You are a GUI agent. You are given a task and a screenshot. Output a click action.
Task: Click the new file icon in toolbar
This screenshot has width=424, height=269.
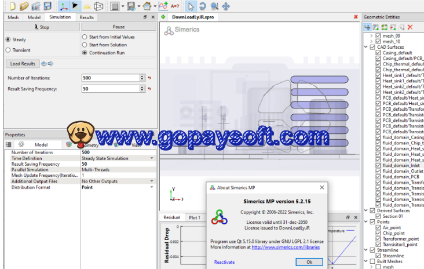click(x=12, y=6)
